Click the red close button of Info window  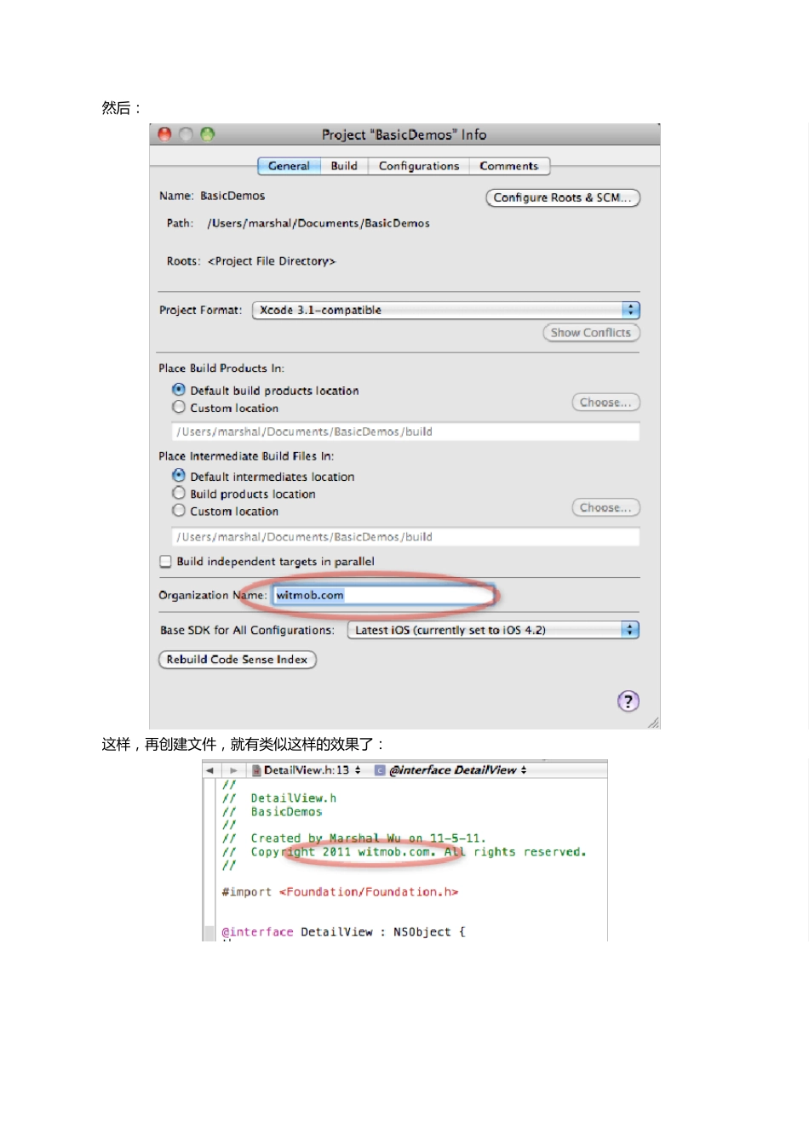(164, 134)
